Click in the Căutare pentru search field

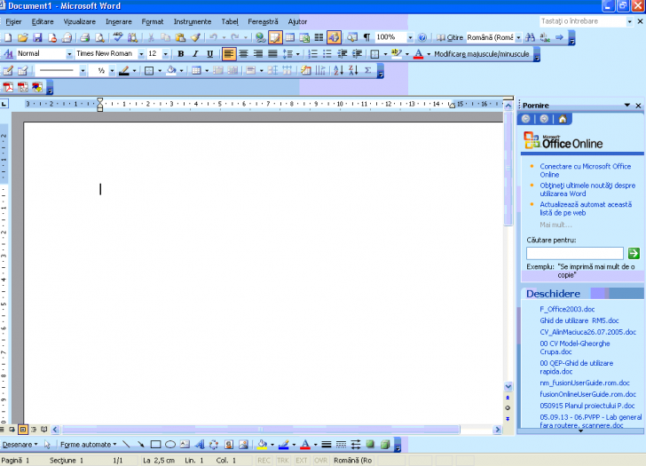(x=575, y=253)
